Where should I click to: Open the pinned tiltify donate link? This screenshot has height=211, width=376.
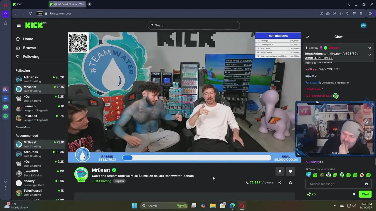[332, 56]
